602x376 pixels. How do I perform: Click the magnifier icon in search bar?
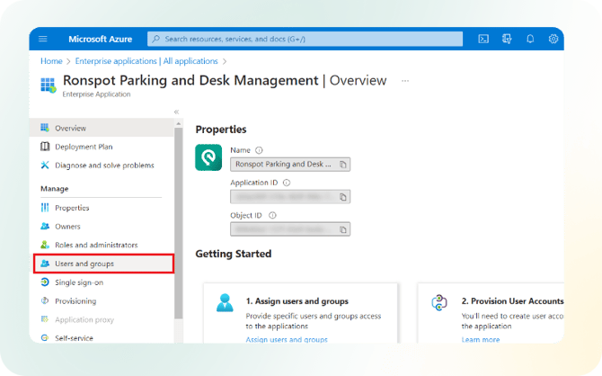pos(155,39)
